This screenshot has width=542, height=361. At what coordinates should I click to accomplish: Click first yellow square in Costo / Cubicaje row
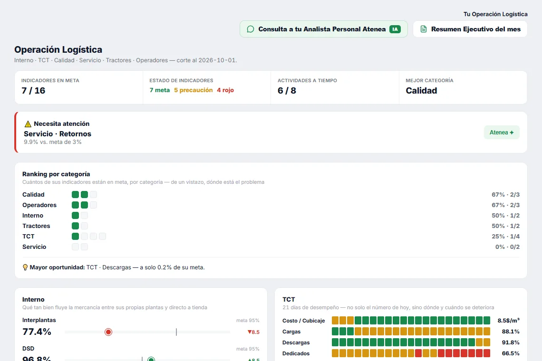coord(335,321)
